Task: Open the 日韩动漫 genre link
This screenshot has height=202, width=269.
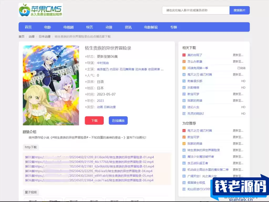Action: 110,107
